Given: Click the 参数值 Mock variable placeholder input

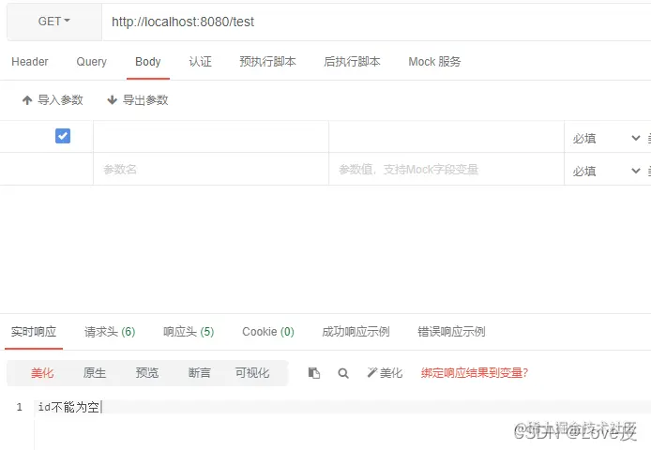Looking at the screenshot, I should (447, 170).
